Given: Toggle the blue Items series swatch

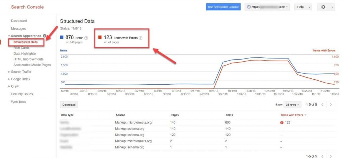Looking at the screenshot, I should (62, 37).
